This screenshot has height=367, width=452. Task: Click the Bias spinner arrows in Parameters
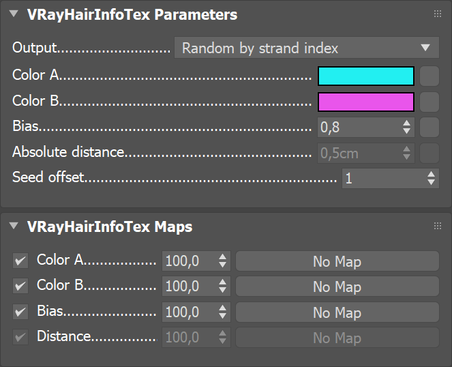[x=407, y=128]
